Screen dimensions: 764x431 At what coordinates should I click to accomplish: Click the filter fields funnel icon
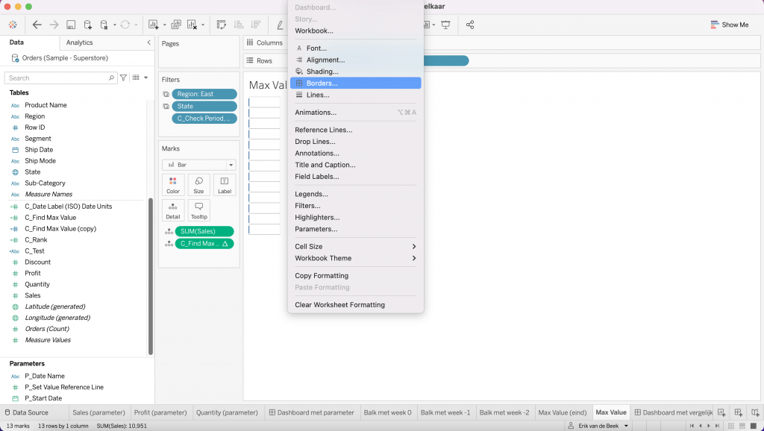click(124, 78)
